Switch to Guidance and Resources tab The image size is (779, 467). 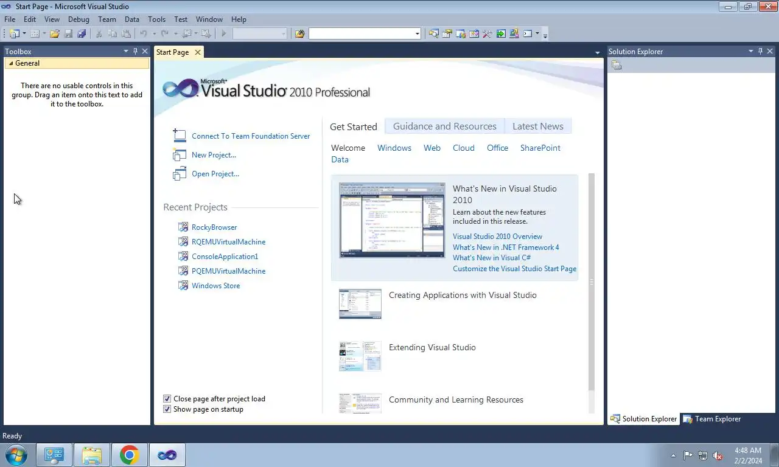445,126
